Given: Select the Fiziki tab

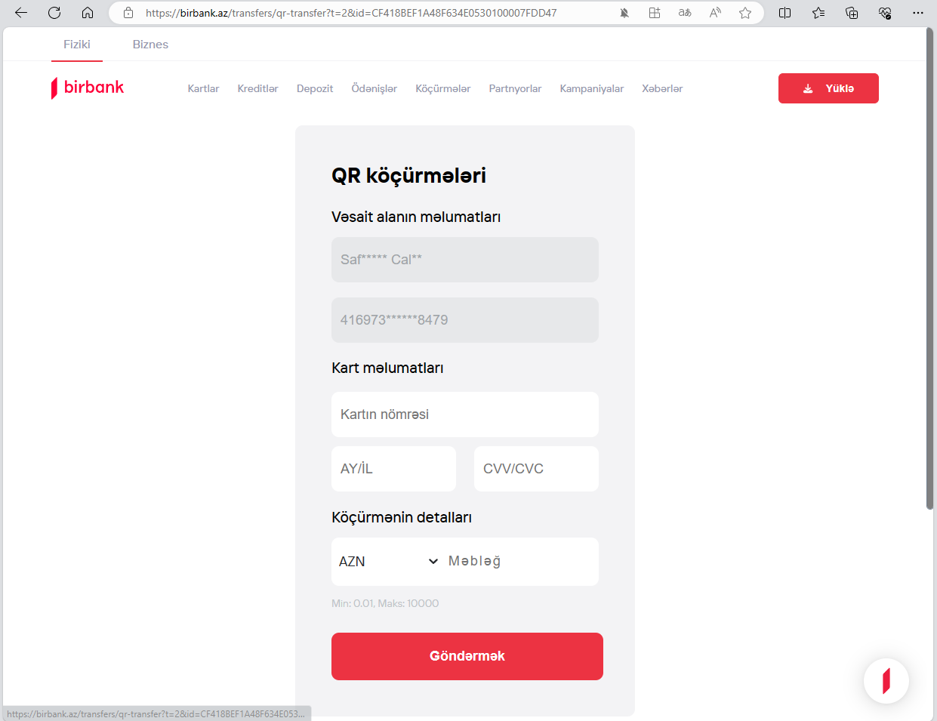Looking at the screenshot, I should [77, 45].
